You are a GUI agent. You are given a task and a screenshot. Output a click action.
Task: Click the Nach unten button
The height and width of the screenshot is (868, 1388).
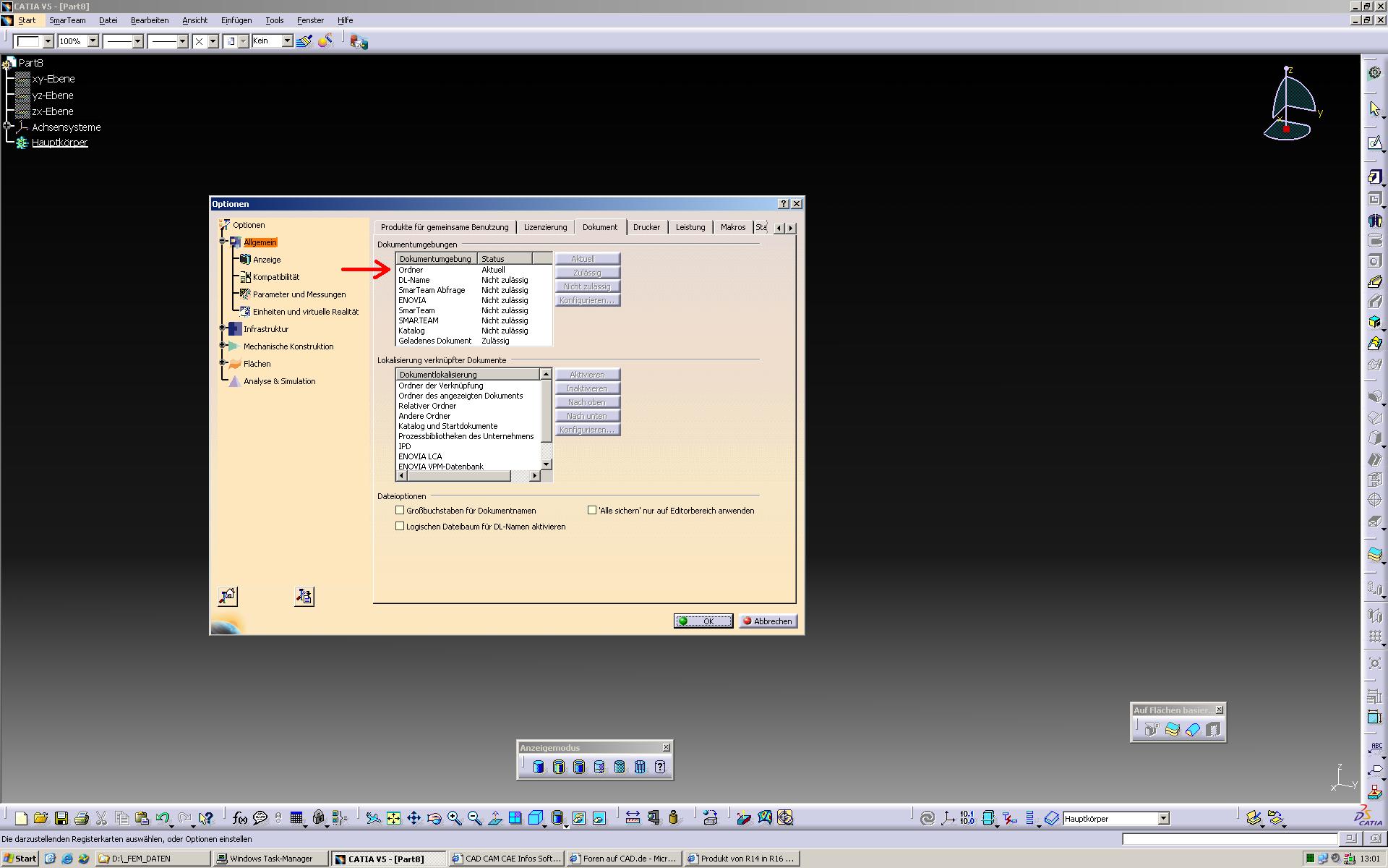[x=587, y=416]
